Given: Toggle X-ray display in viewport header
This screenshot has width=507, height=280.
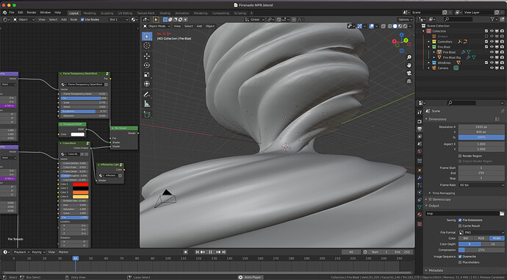Looking at the screenshot, I should click(x=383, y=26).
